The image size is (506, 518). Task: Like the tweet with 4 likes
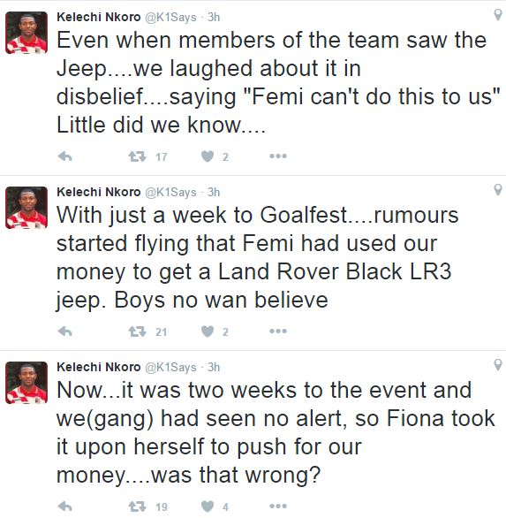pyautogui.click(x=208, y=507)
